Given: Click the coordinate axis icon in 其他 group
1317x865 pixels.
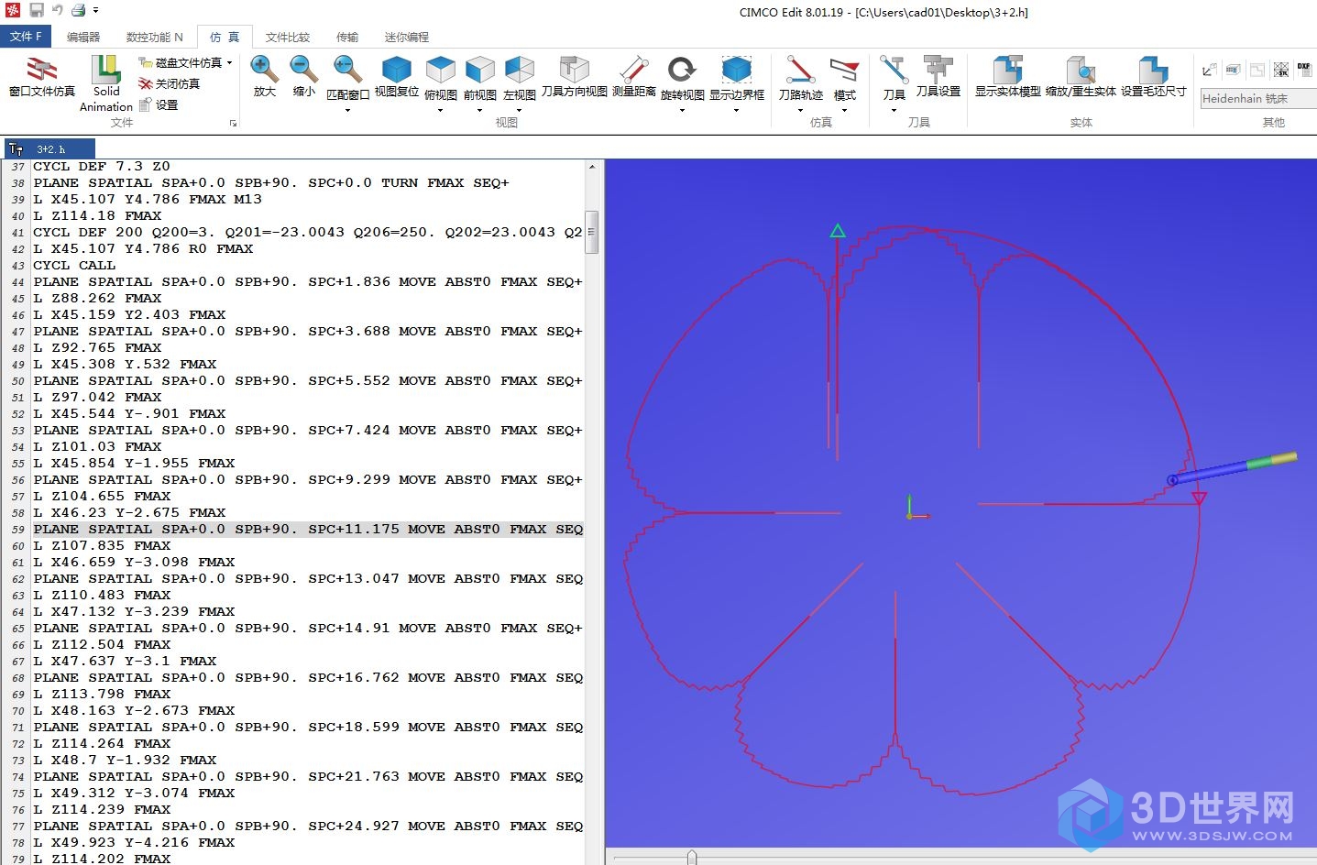Looking at the screenshot, I should click(1210, 70).
